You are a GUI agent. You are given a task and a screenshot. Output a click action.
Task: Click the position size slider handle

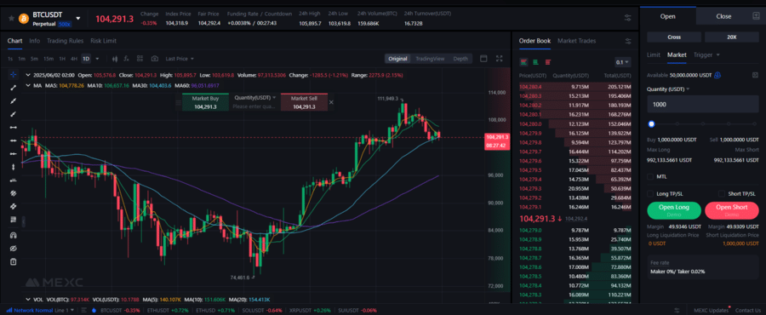651,124
